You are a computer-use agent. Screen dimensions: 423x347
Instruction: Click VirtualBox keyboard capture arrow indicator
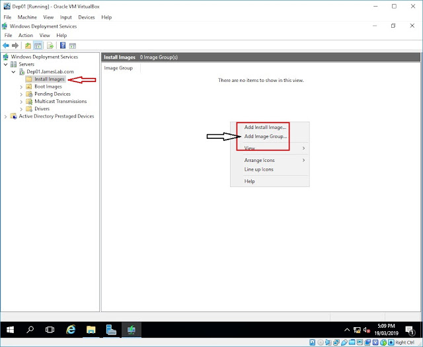coord(391,342)
